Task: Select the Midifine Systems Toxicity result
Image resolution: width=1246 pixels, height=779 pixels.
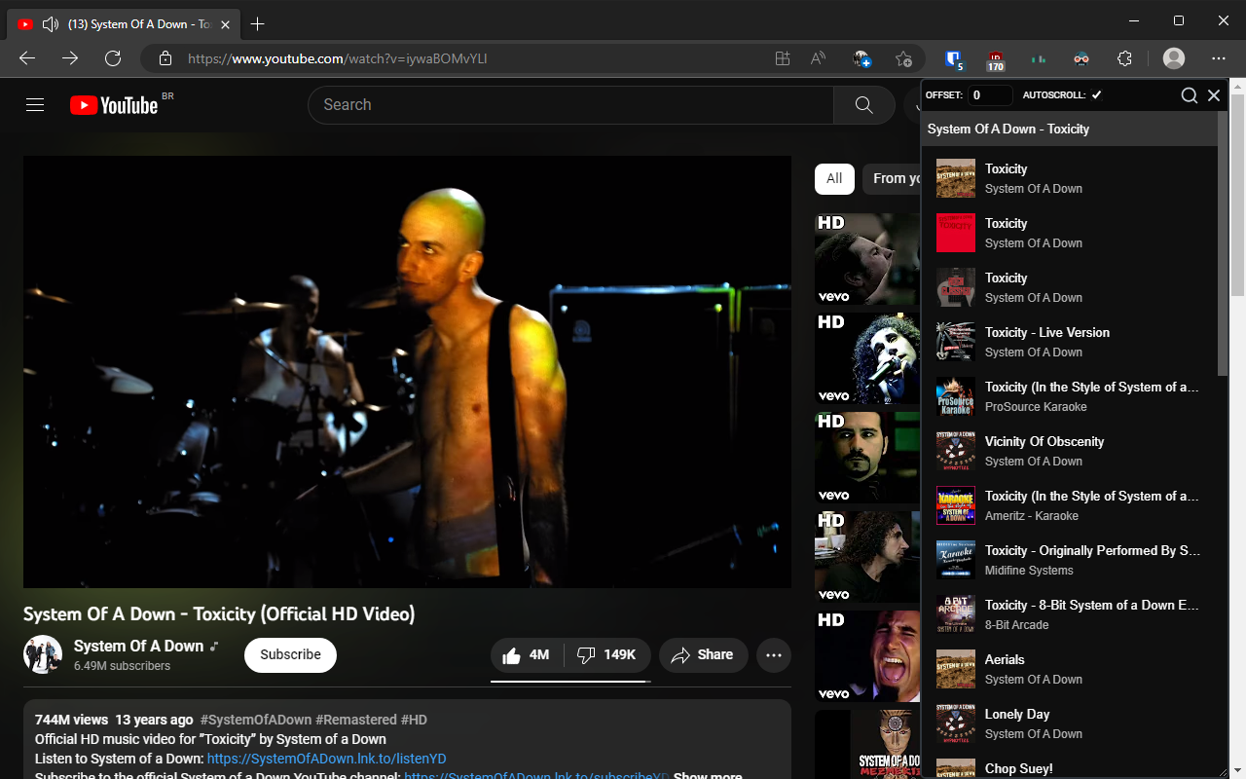Action: point(1070,560)
